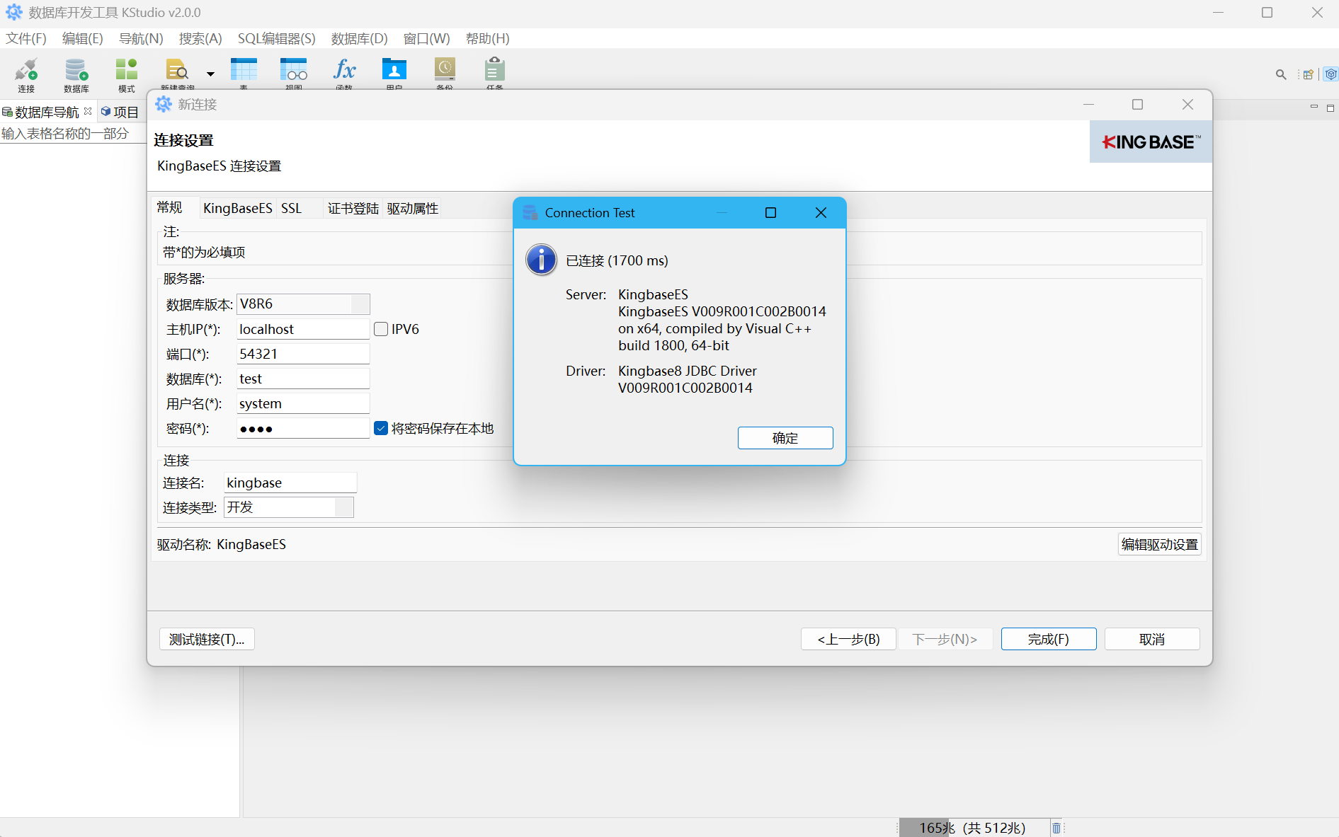
Task: Close the Connection Test dialog
Action: pos(821,213)
